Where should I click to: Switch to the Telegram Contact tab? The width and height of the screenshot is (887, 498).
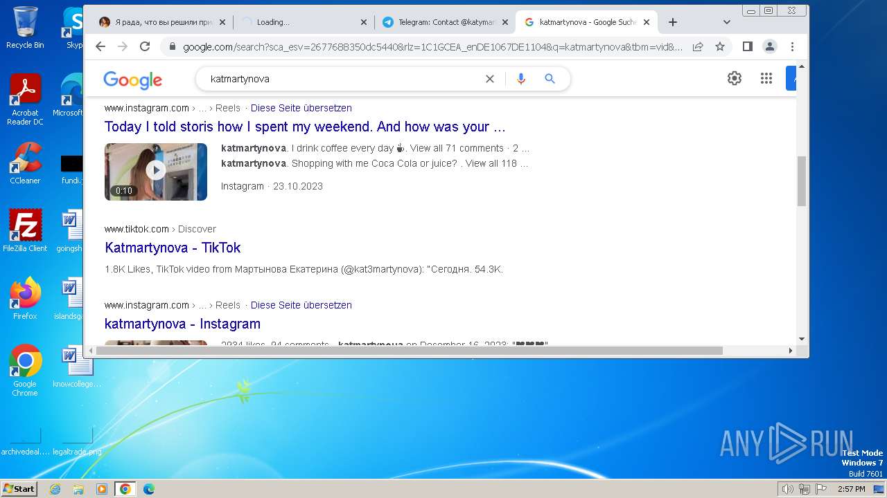tap(444, 22)
